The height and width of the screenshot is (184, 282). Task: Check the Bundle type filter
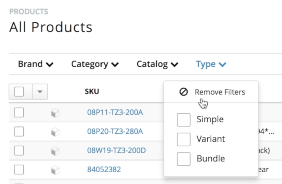point(183,159)
